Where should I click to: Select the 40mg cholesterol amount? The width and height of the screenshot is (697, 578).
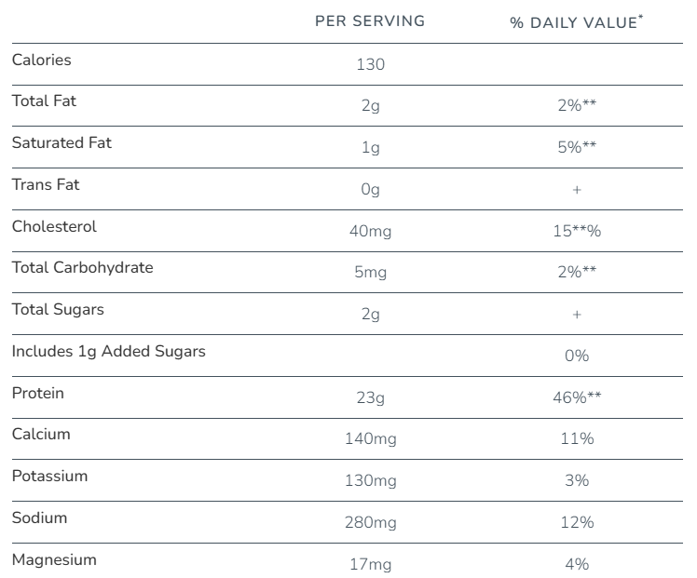370,231
